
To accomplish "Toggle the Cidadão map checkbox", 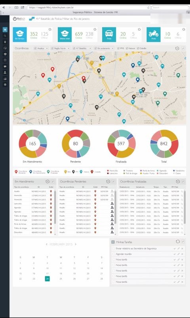I will pos(138,48).
